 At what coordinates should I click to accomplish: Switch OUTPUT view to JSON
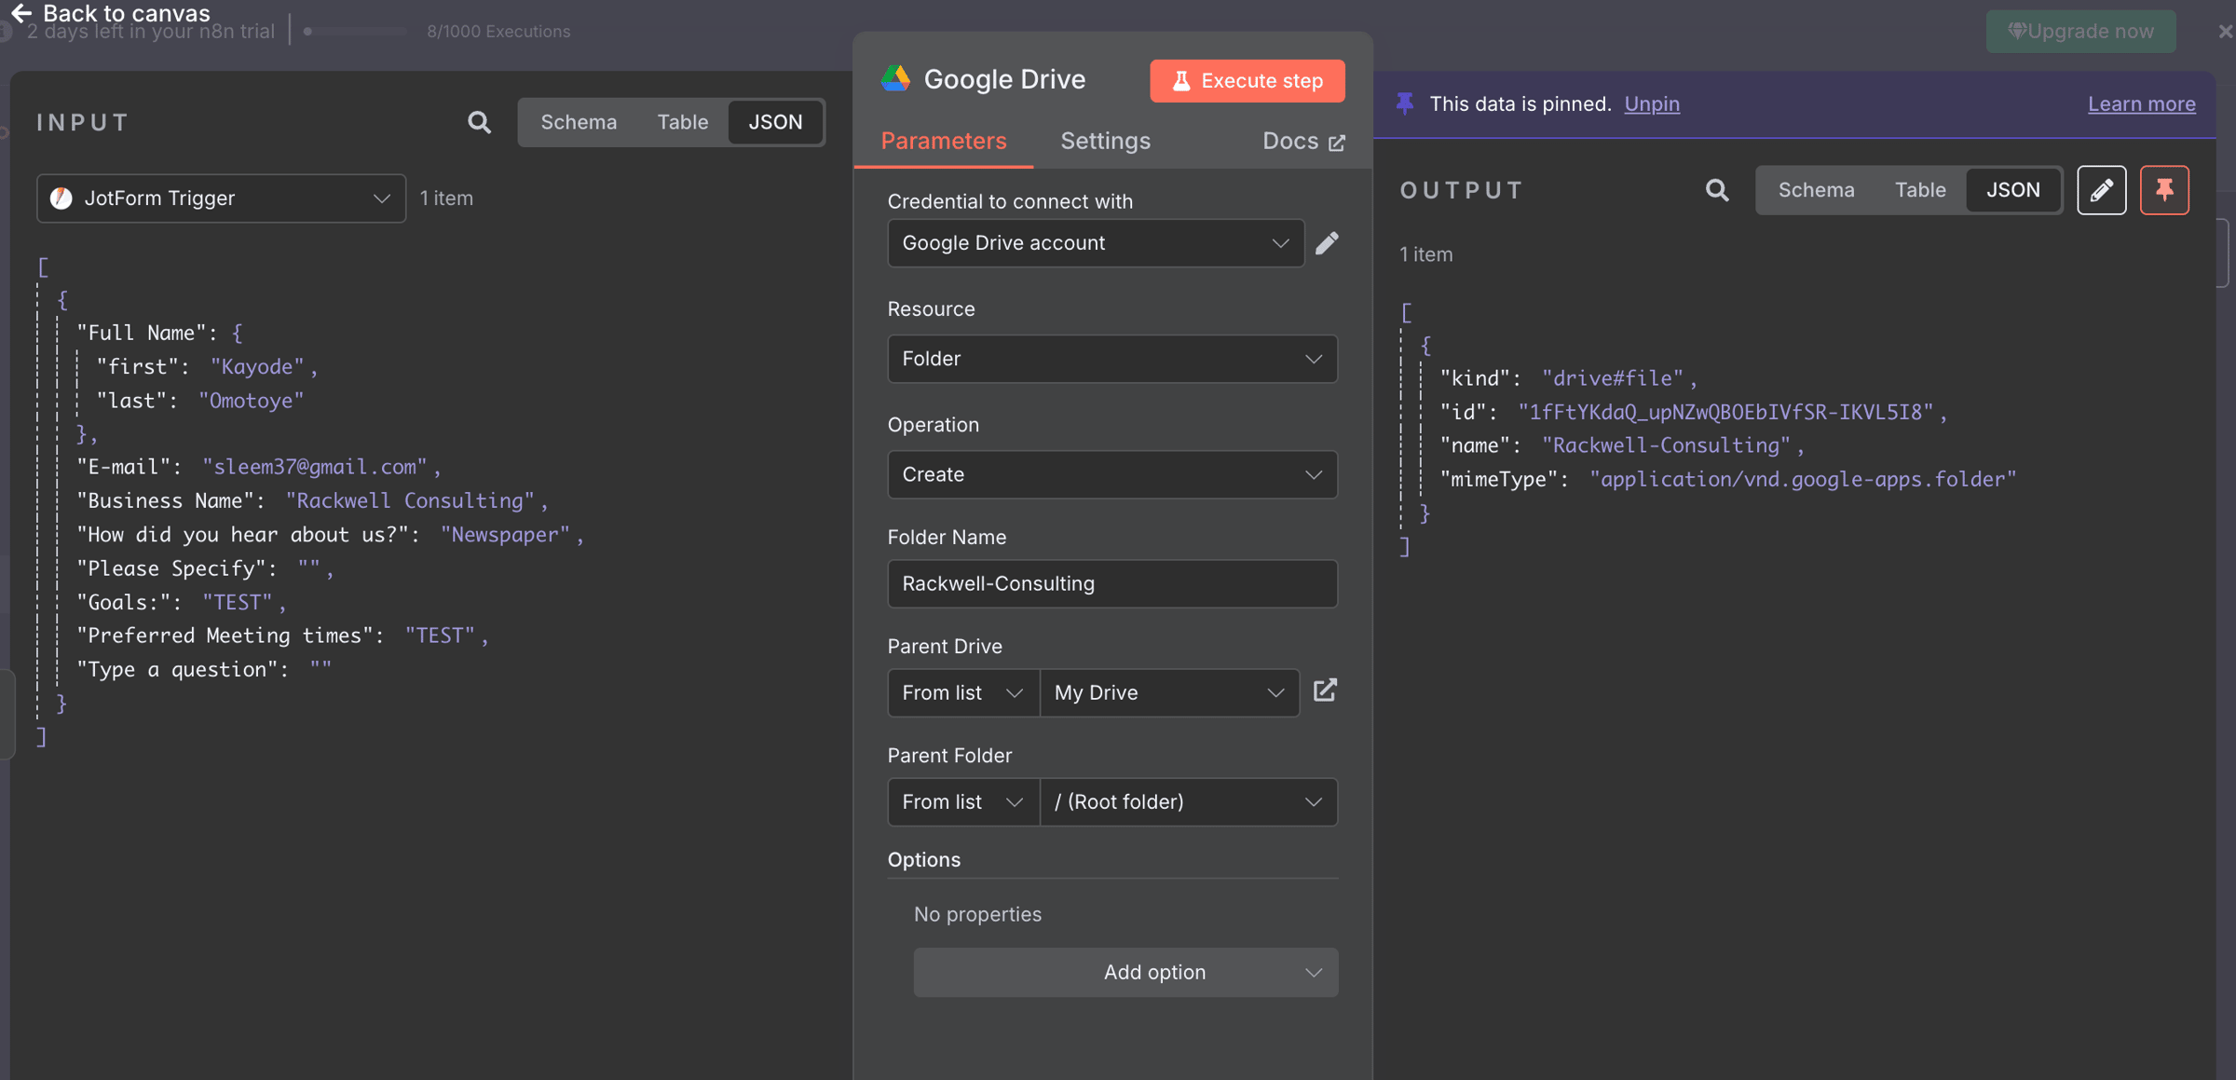[x=2012, y=190]
